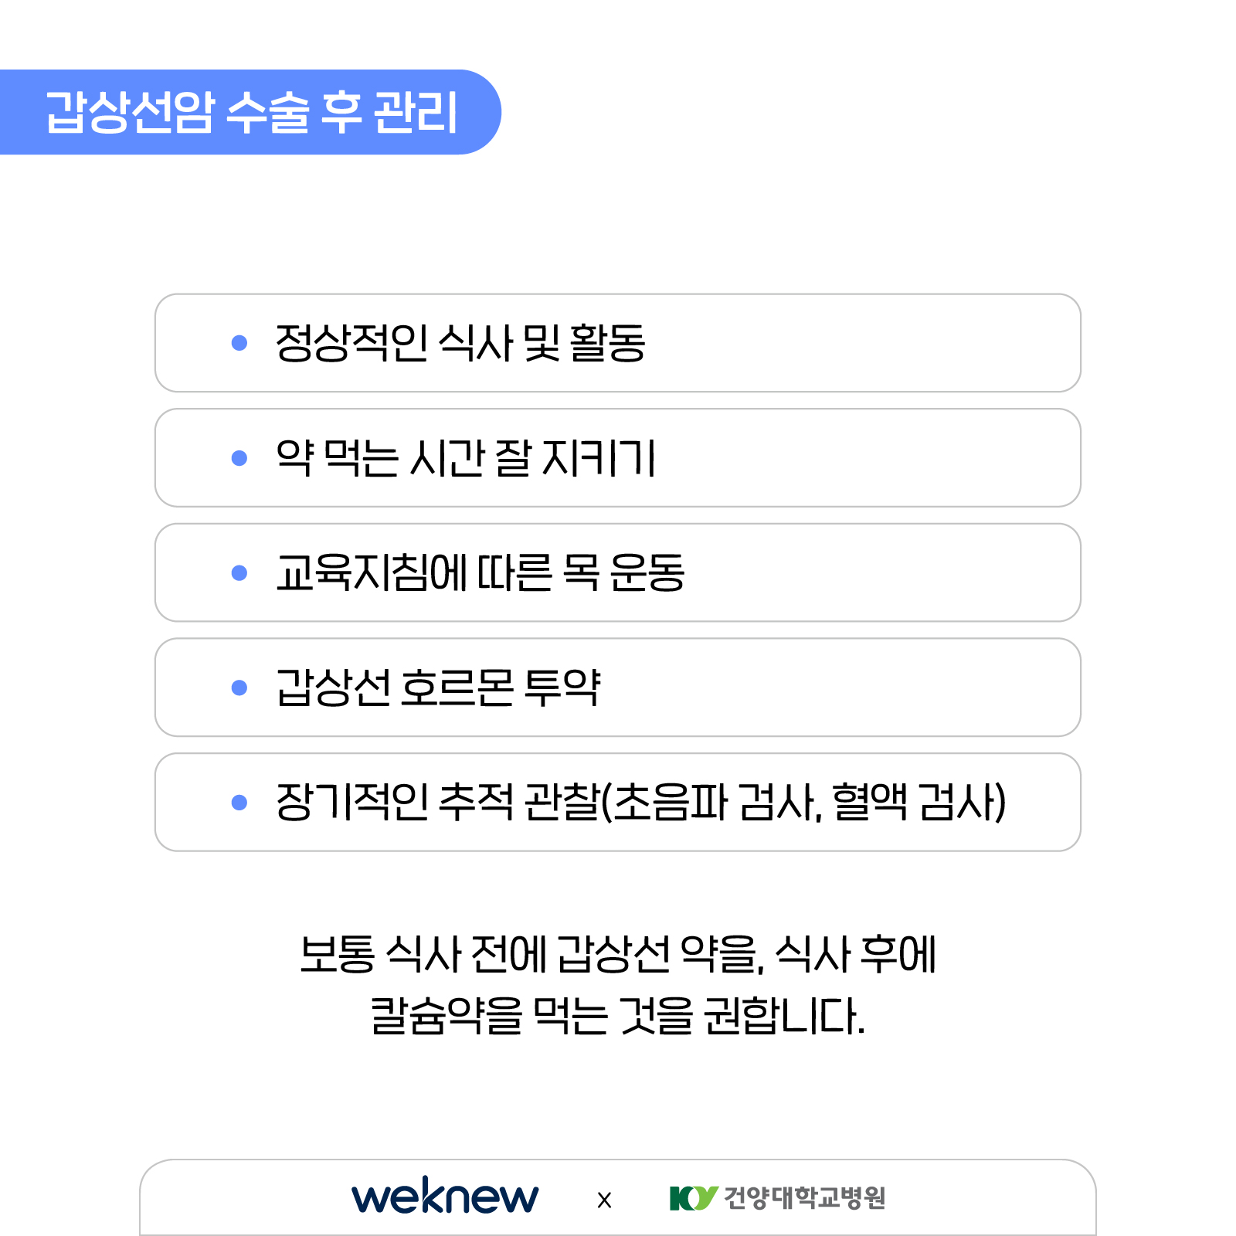
Task: Click the blue bullet beside 교육지침에 따른 목 운동
Action: [x=239, y=572]
